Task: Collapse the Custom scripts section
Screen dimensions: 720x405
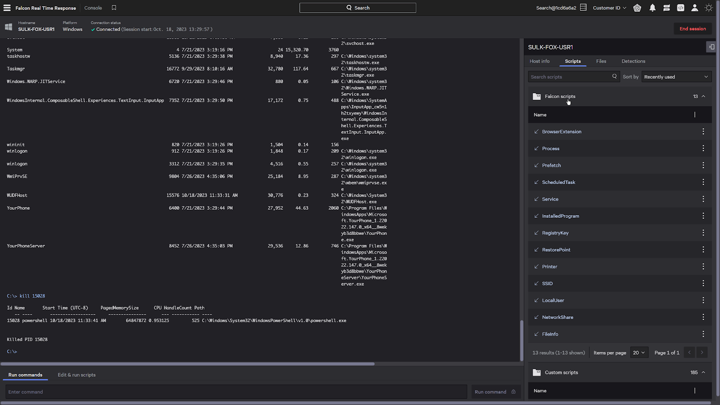Action: click(703, 372)
